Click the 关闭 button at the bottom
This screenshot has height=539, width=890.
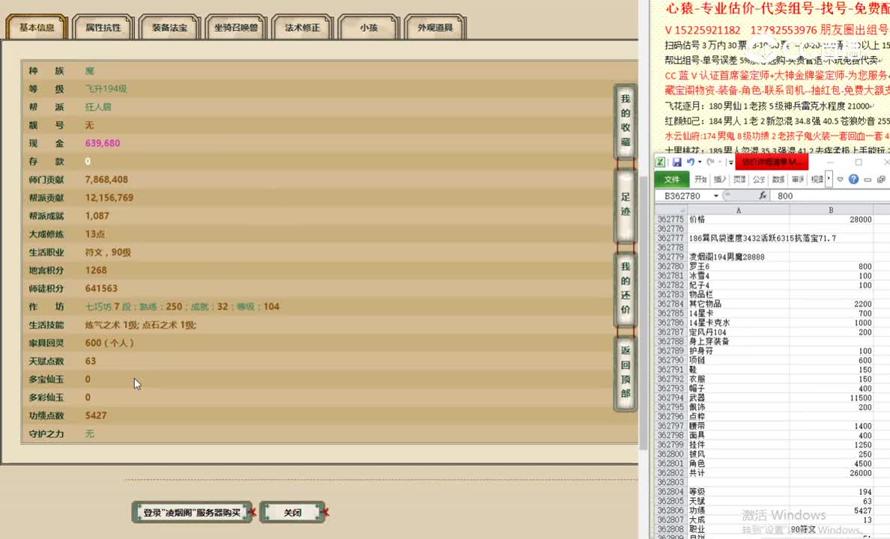[292, 512]
